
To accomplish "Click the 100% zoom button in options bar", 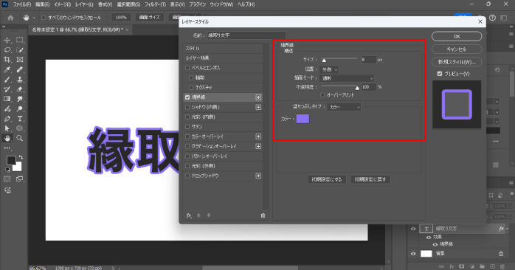I will point(121,18).
